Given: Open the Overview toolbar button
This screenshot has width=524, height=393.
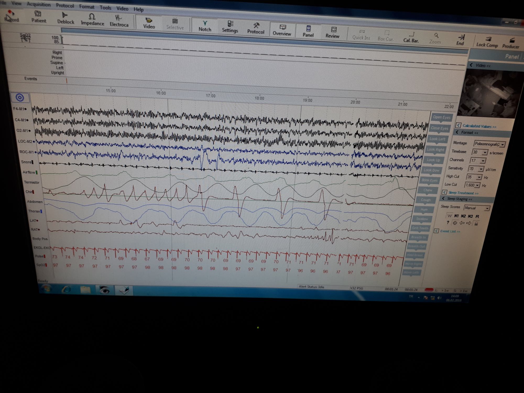Looking at the screenshot, I should [282, 30].
